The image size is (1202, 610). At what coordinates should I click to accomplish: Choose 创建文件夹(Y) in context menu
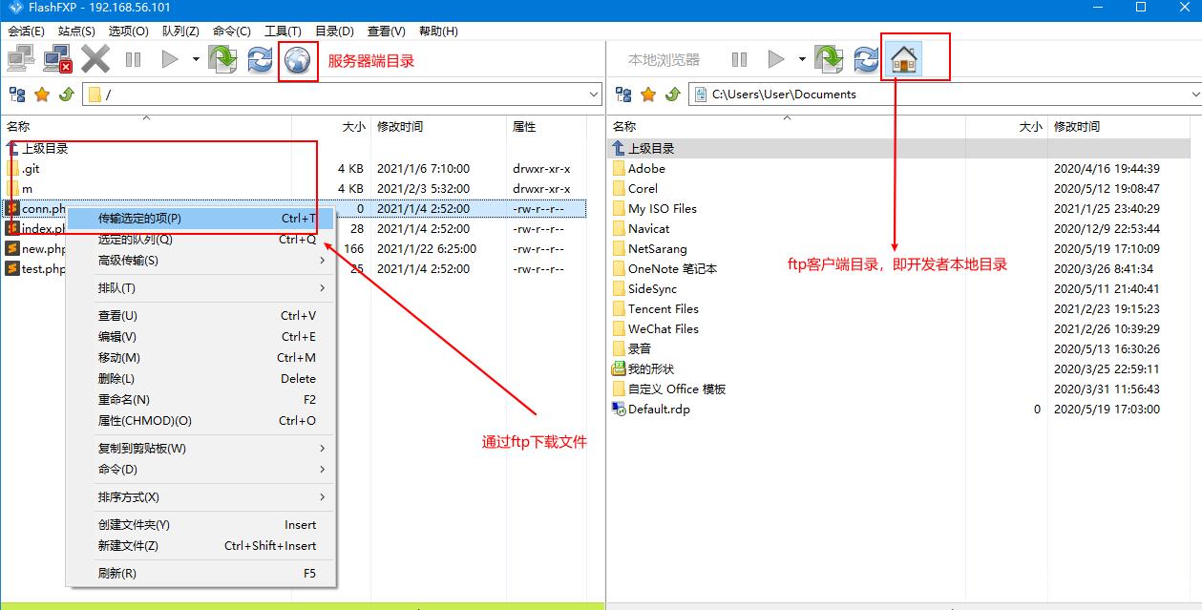click(200, 525)
